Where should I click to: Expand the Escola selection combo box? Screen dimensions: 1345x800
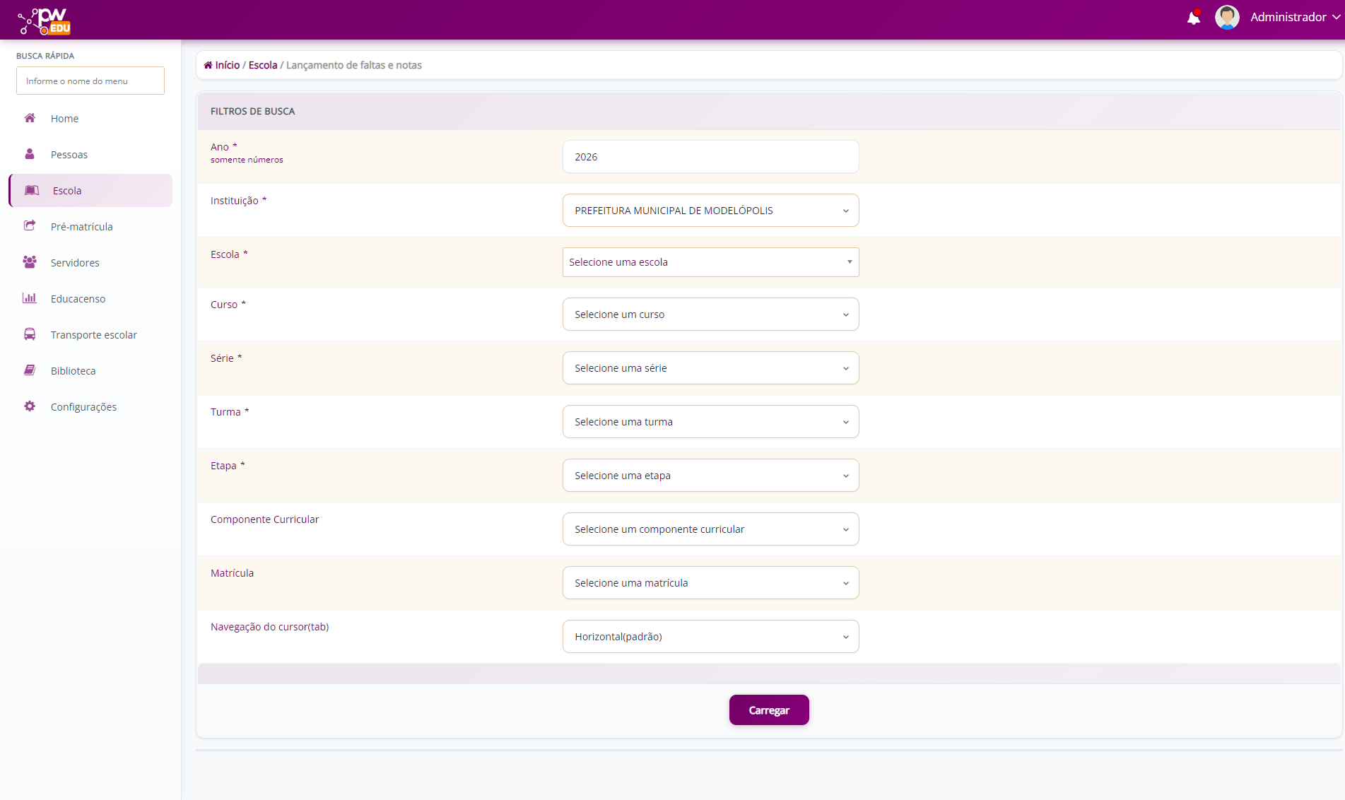[x=710, y=262]
